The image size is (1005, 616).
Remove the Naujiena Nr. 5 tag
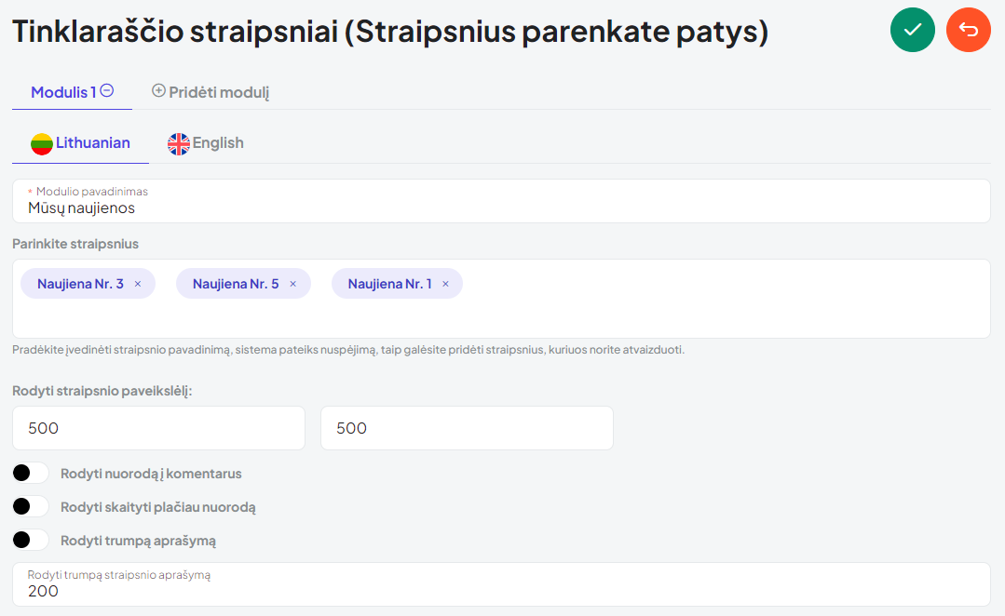point(292,284)
